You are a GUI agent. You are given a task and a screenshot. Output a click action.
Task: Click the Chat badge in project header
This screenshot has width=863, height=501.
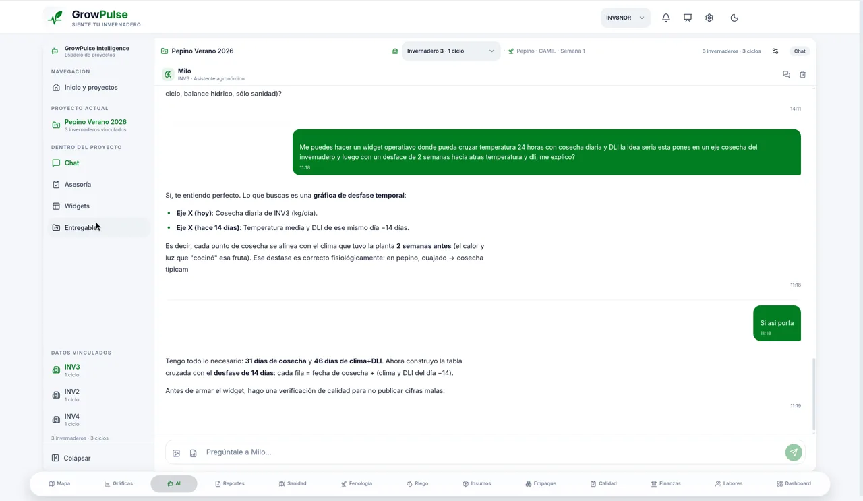[x=800, y=51]
